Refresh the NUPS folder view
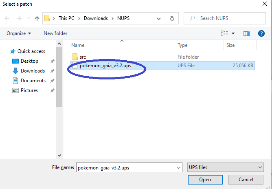This screenshot has height=189, width=272. coord(172,18)
